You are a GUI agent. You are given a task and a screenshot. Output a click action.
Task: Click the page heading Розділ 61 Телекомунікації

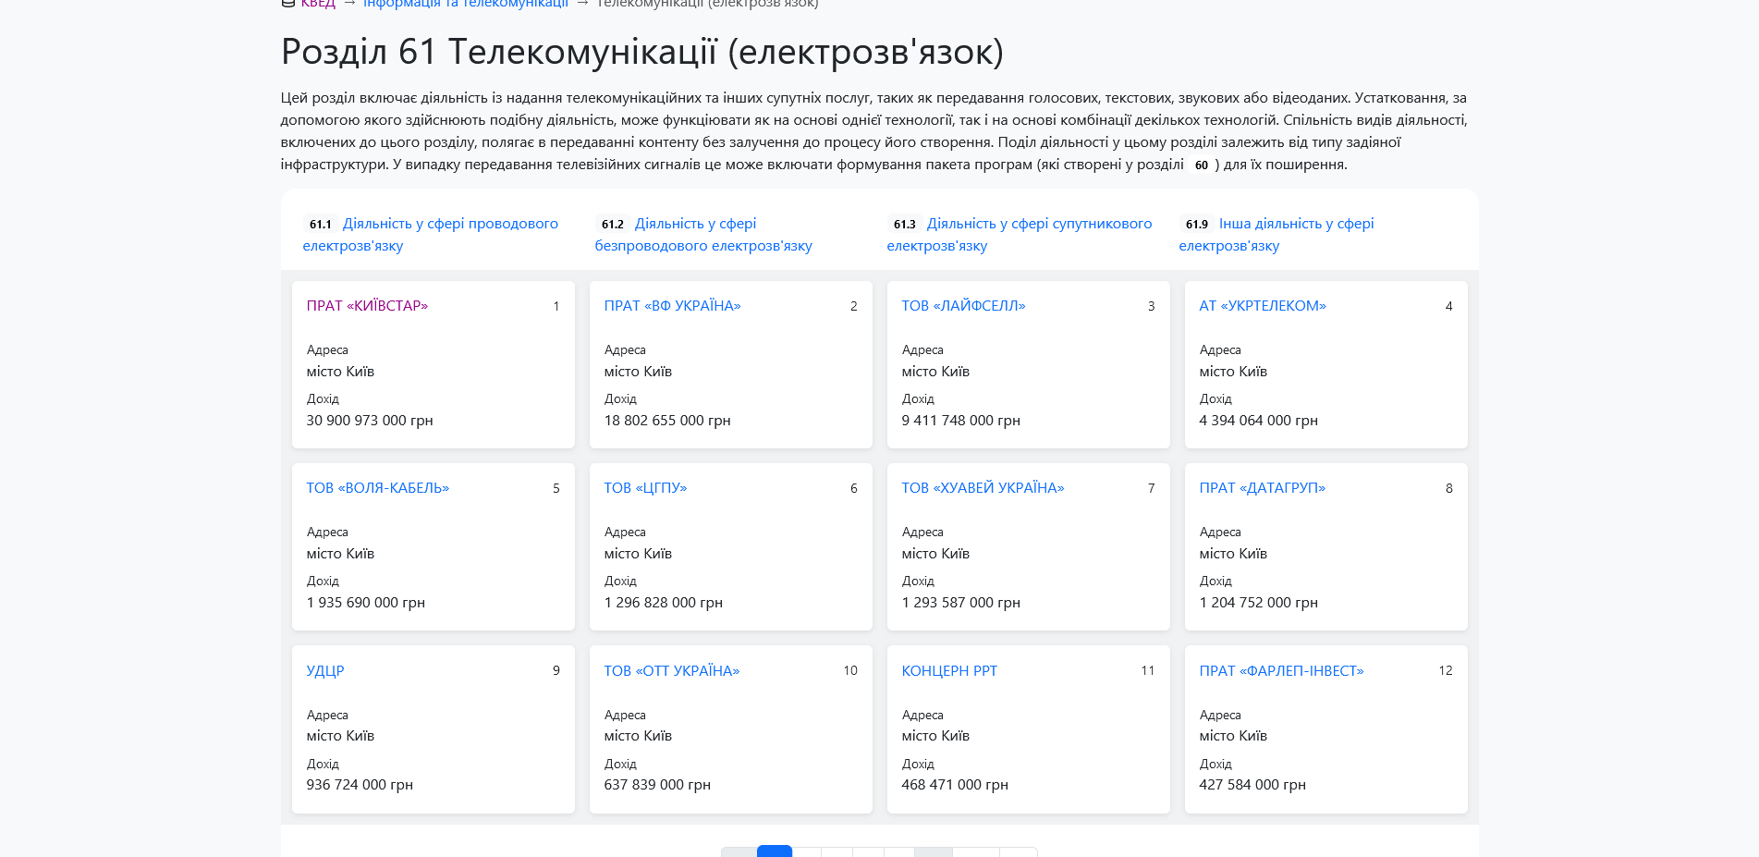[641, 52]
